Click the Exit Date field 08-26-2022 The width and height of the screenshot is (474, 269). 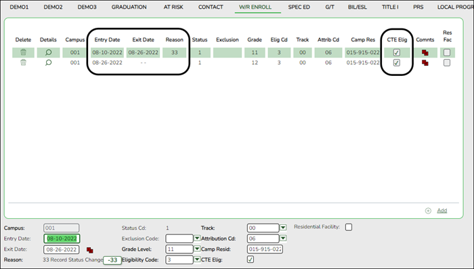(62, 249)
